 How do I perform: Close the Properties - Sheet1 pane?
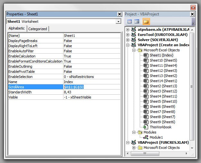(x=120, y=14)
